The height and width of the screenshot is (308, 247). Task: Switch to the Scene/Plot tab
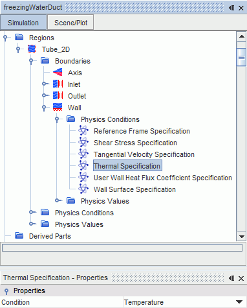pos(70,23)
